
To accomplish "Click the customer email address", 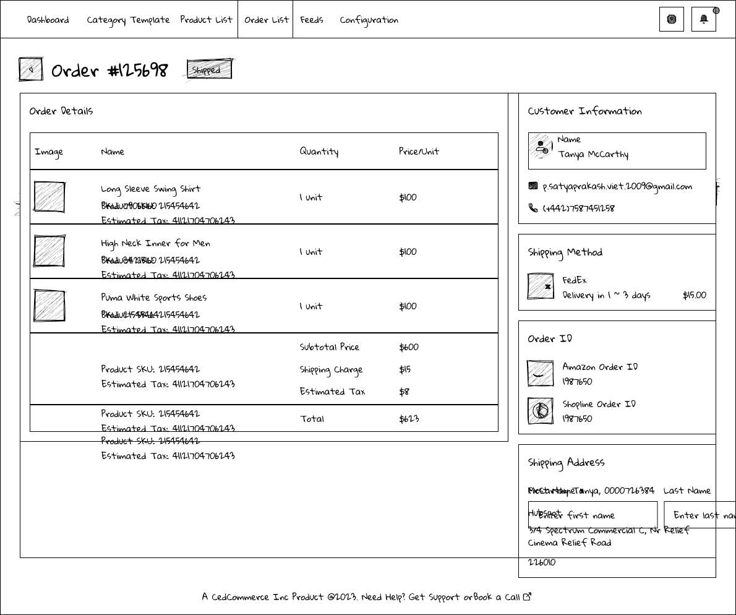I will 617,186.
